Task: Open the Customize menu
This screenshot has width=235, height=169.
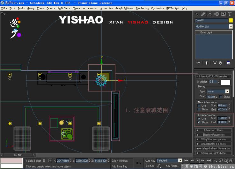Action: 158,8
